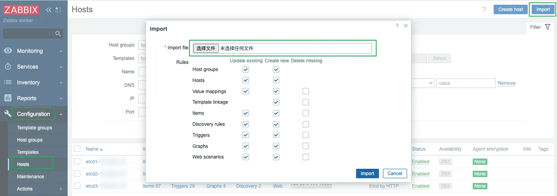Click ZBX availability badge for etcd3
The image size is (557, 196).
[445, 186]
